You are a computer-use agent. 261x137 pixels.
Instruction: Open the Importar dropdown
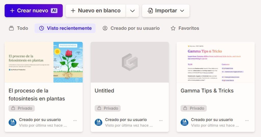[166, 11]
